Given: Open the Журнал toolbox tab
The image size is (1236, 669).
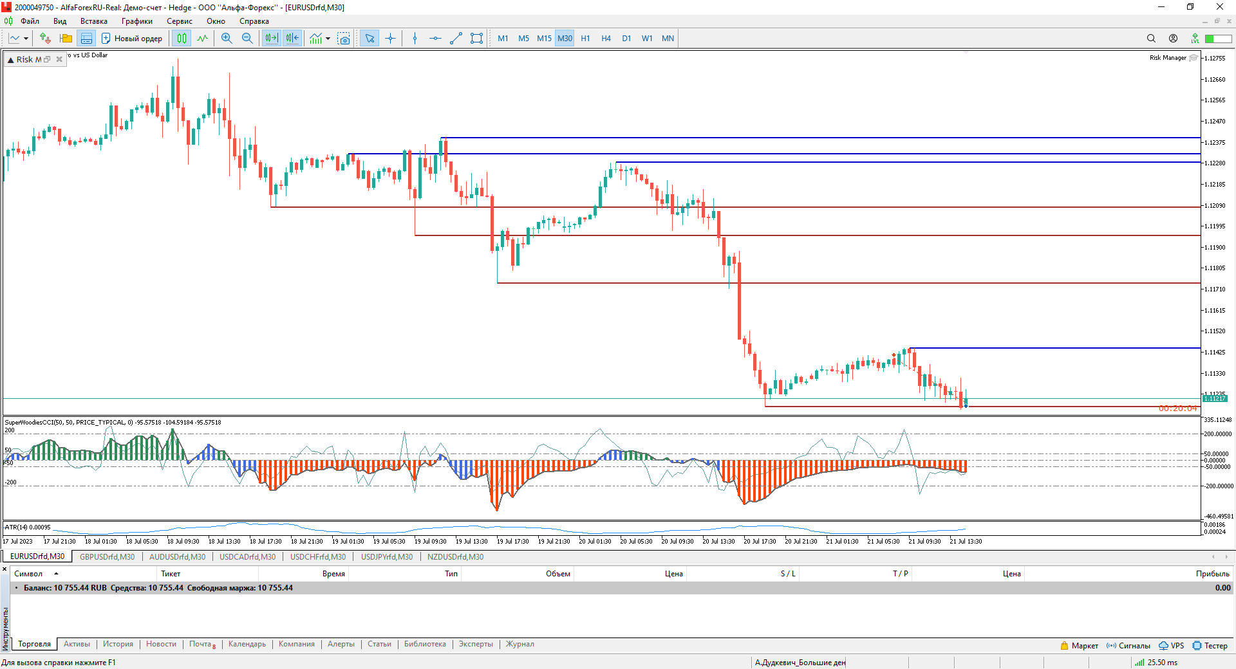Looking at the screenshot, I should (520, 644).
